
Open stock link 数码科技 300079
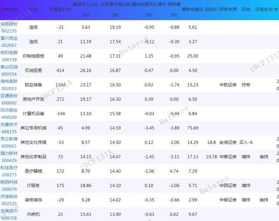tap(9, 186)
